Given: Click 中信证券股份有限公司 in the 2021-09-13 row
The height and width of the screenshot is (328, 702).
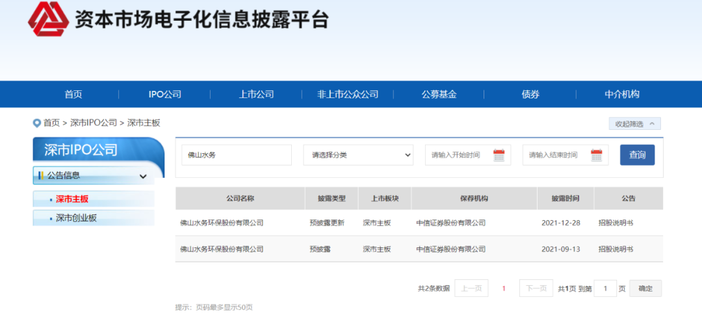Looking at the screenshot, I should click(451, 249).
